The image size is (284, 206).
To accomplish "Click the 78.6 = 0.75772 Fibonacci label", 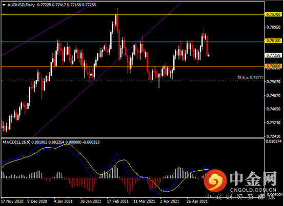I will (x=250, y=78).
